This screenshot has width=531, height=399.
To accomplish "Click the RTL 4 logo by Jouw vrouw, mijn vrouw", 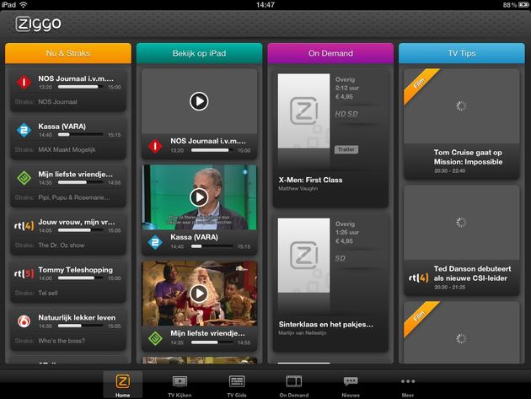I will 24,226.
